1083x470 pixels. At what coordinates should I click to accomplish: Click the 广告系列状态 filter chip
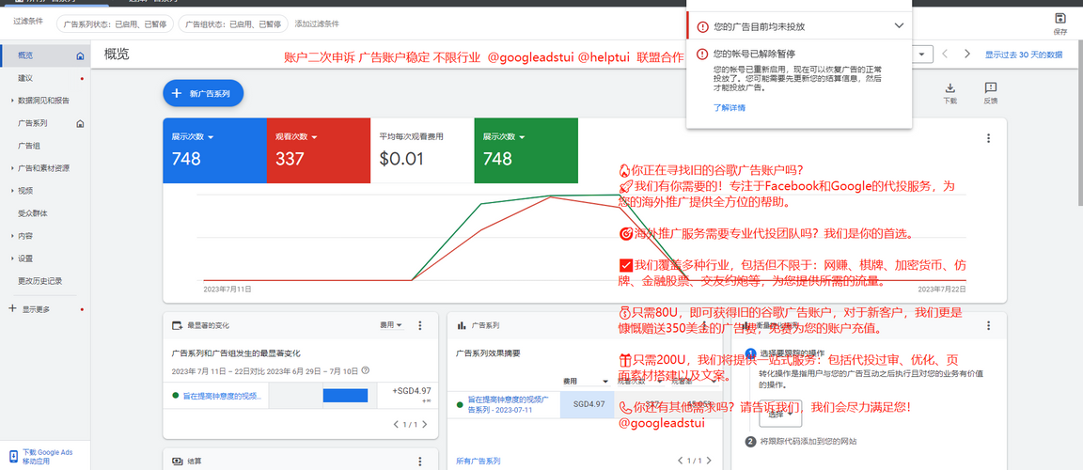pos(115,23)
